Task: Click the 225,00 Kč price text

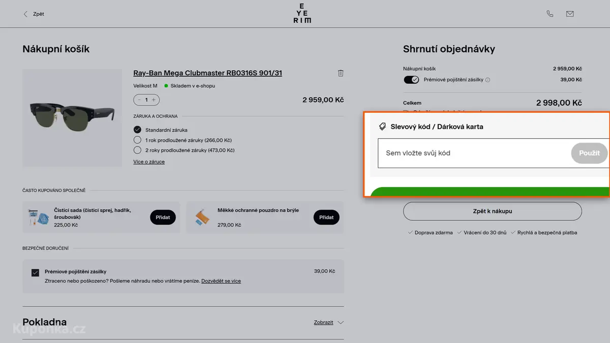Action: coord(66,225)
